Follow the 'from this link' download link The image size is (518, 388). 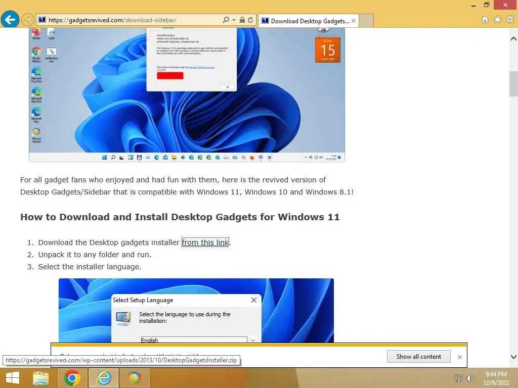click(205, 243)
